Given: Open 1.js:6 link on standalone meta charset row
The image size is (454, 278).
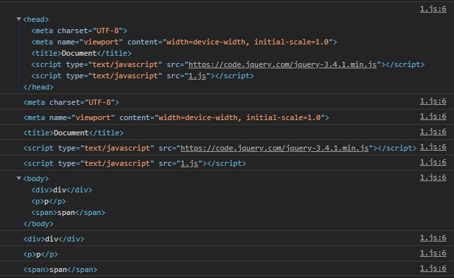Looking at the screenshot, I should [433, 101].
